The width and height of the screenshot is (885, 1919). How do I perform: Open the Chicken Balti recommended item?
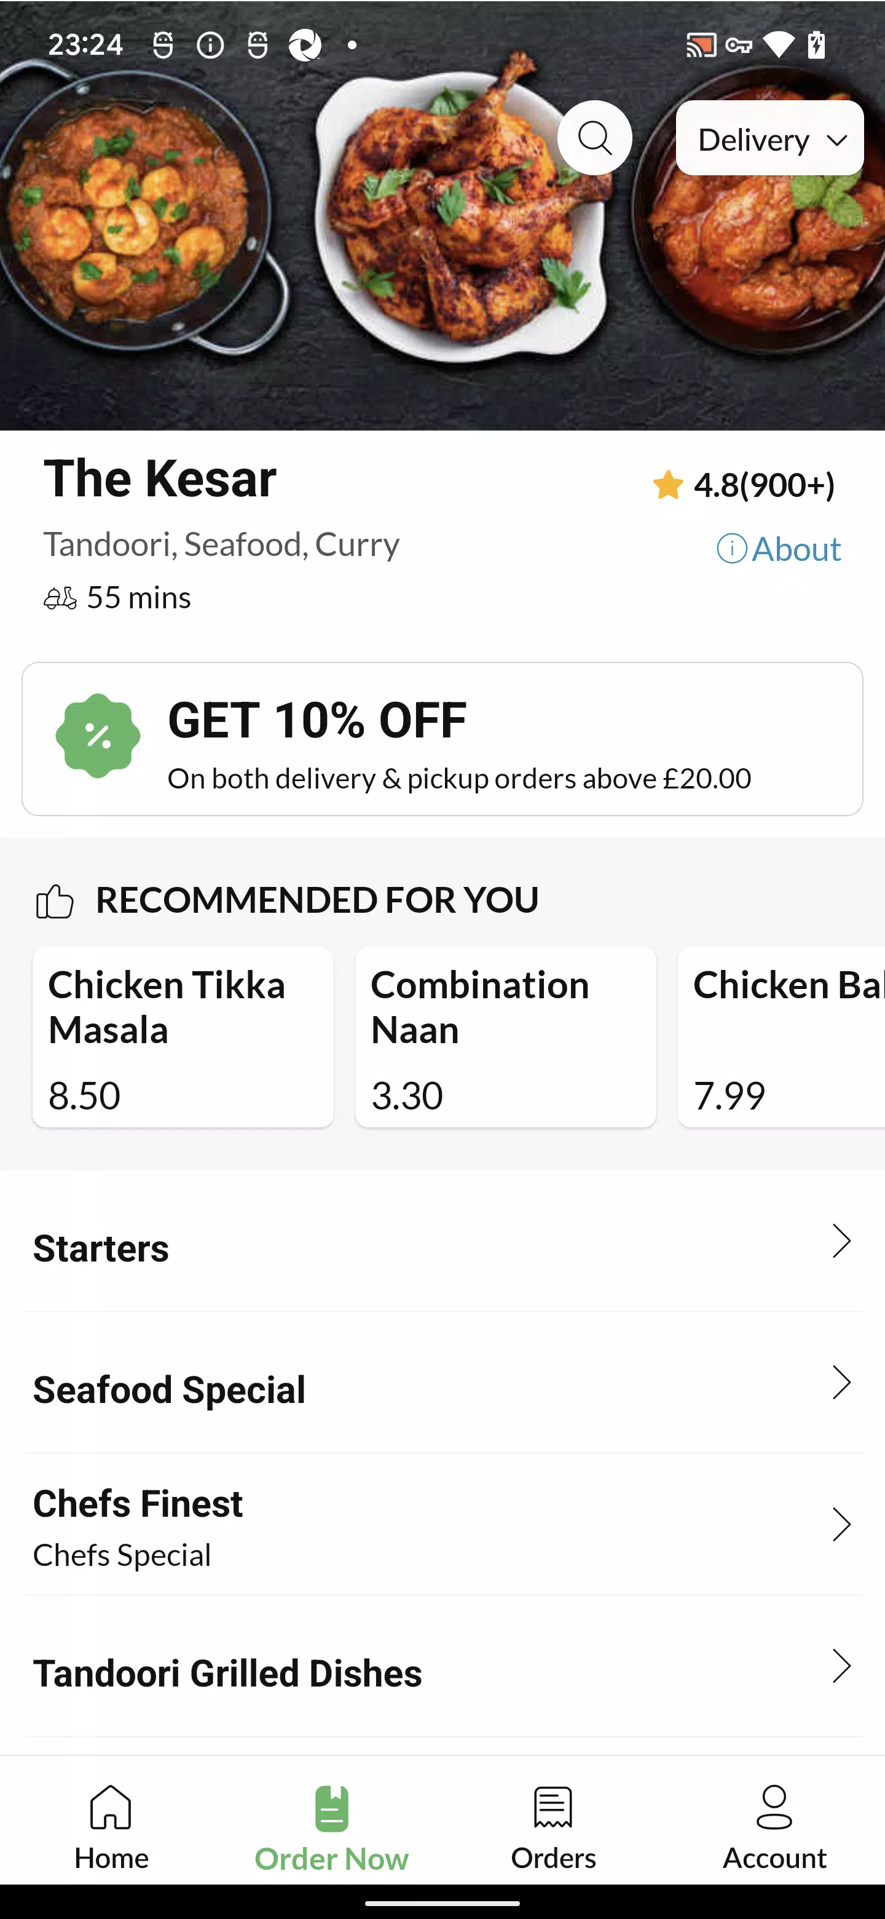782,1036
